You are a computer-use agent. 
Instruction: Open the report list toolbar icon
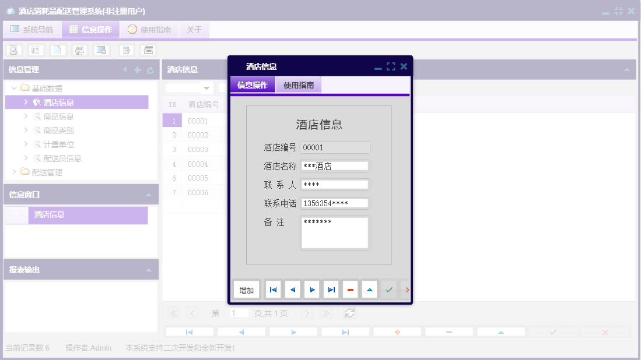pyautogui.click(x=36, y=50)
